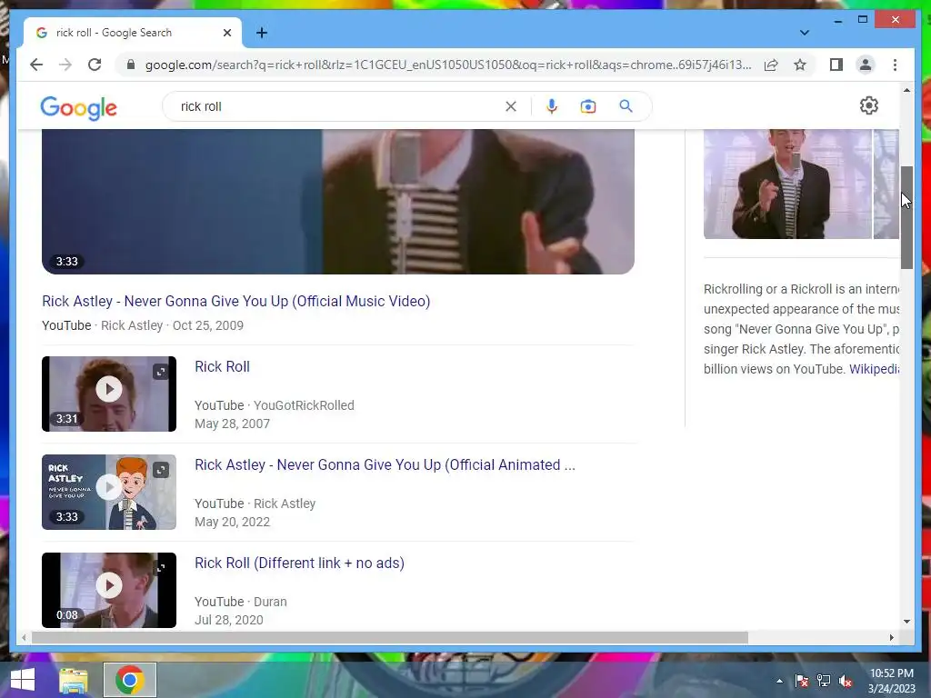This screenshot has height=698, width=931.
Task: Open the clock showing 10:52 PM
Action: pos(891,673)
